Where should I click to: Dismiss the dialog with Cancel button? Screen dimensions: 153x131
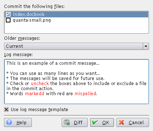click(133, 122)
